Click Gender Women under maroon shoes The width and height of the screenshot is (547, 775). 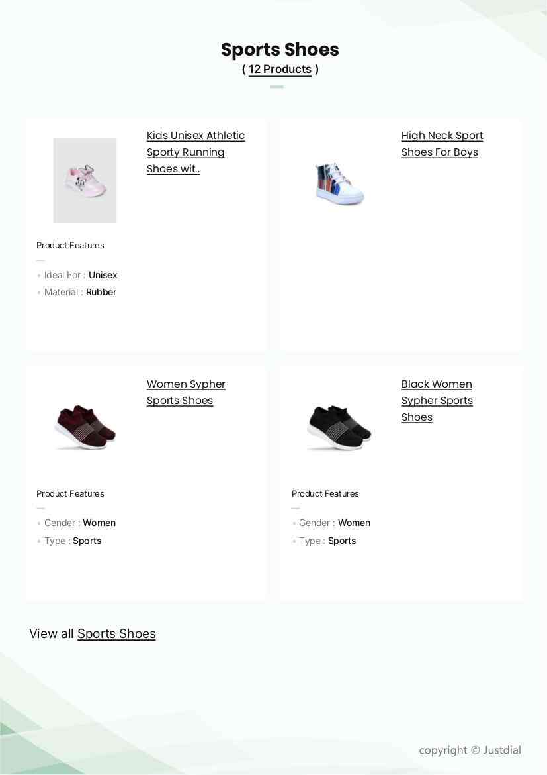tap(80, 523)
